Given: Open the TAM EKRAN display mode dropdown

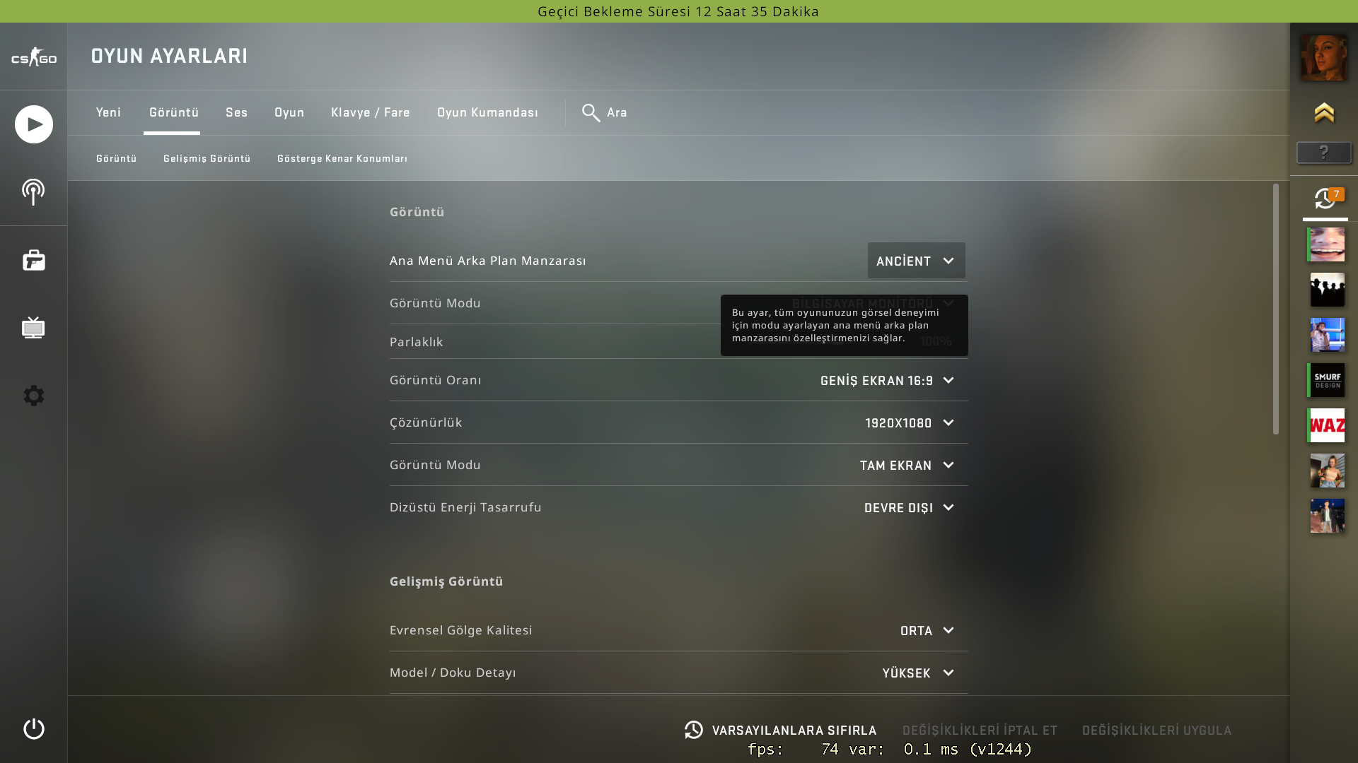Looking at the screenshot, I should tap(907, 466).
